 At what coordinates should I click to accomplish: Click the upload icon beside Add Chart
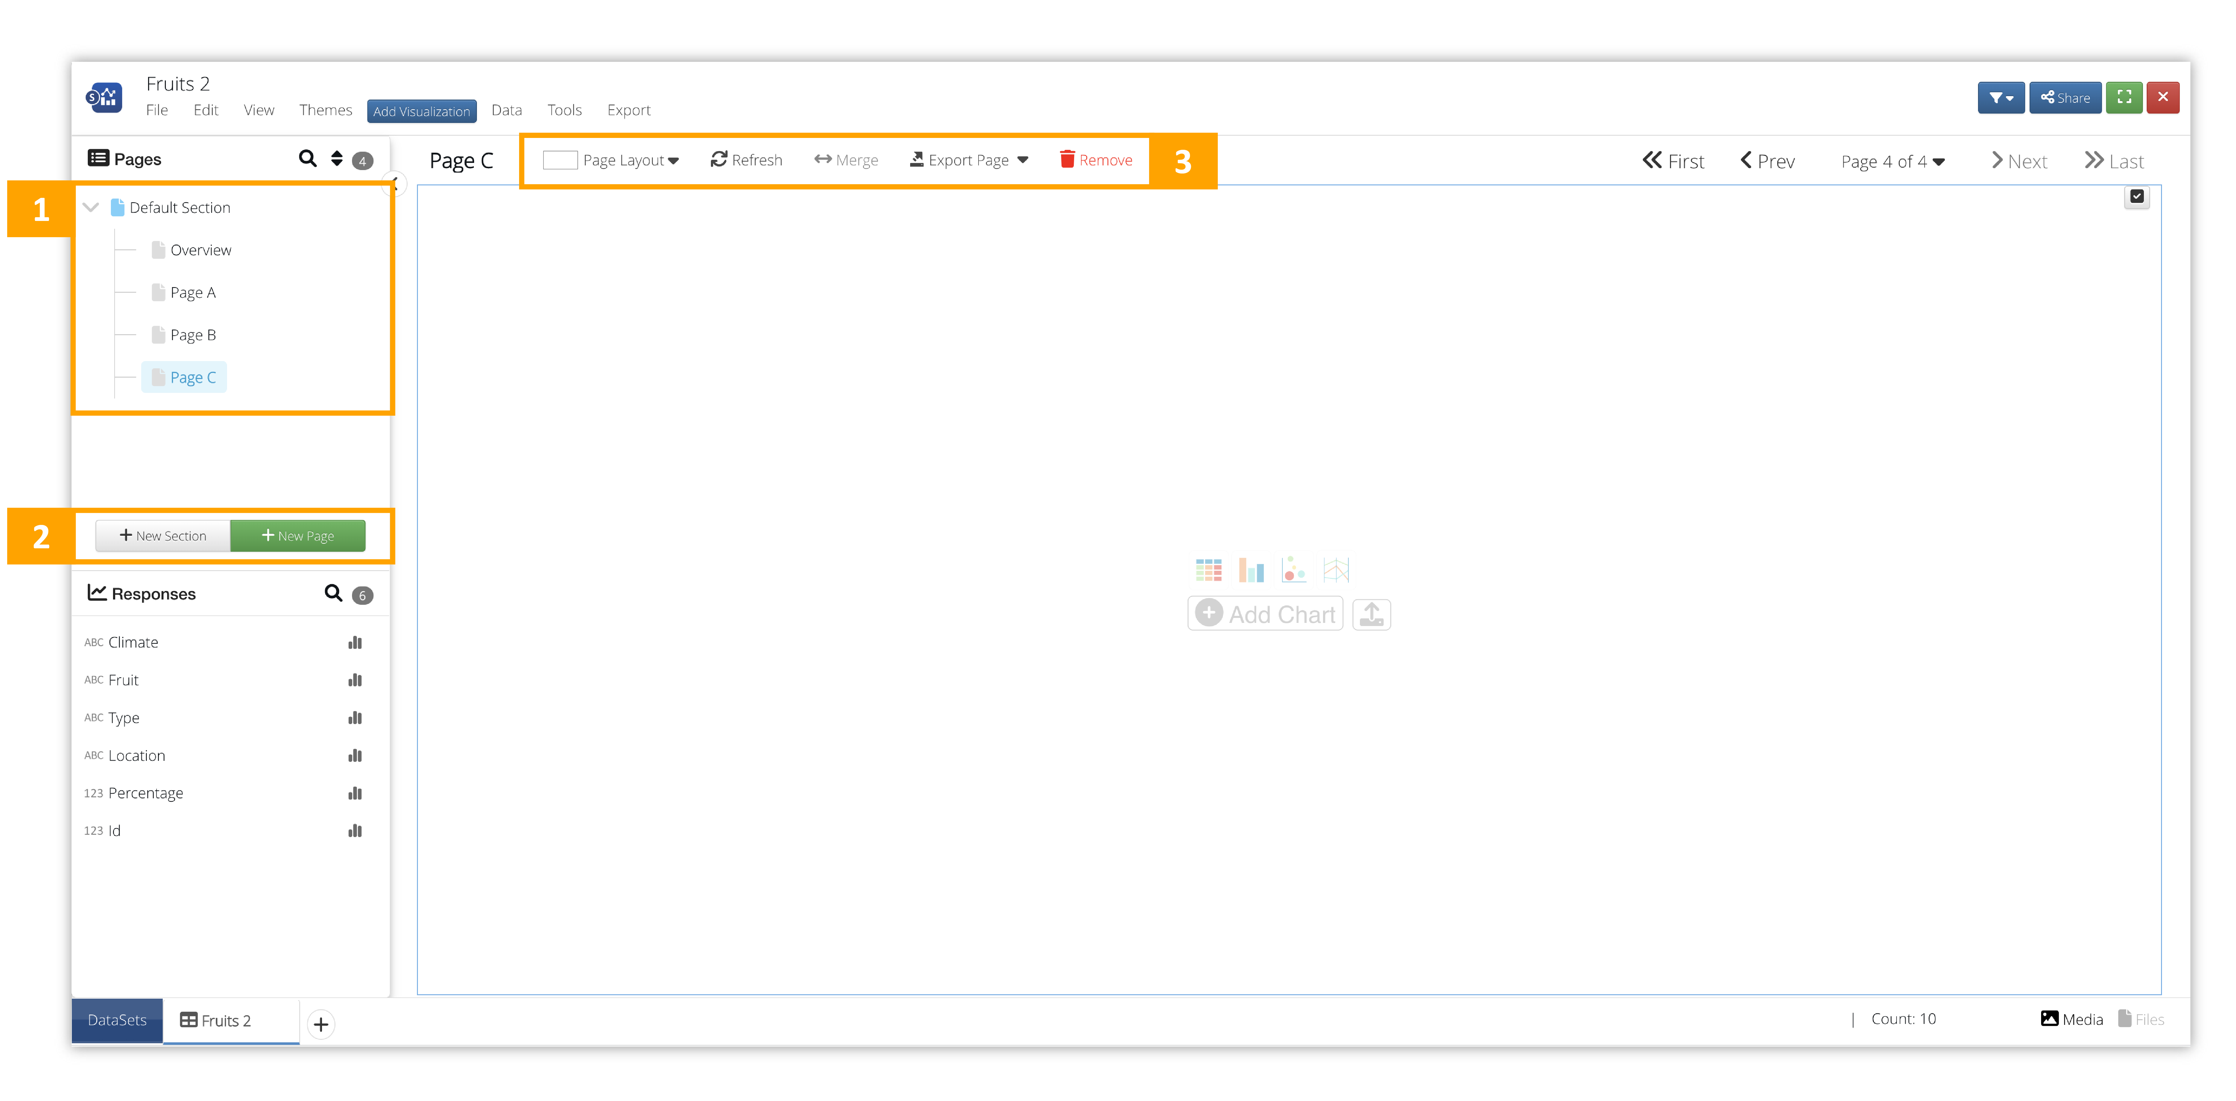click(1371, 614)
